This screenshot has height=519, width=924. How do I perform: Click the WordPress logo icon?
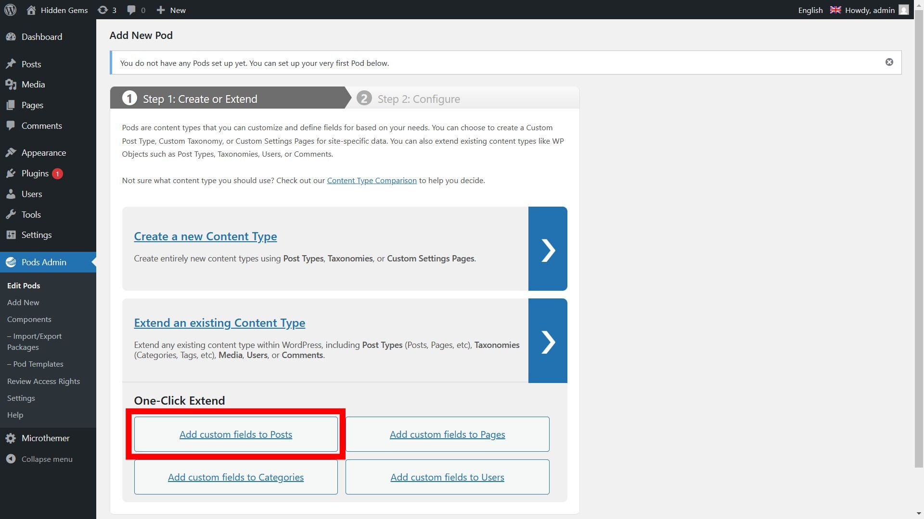[11, 10]
